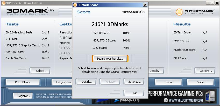Viewport: 220px width, 106px height.
Task: Click CPU Score value 7460
Action: point(126,48)
